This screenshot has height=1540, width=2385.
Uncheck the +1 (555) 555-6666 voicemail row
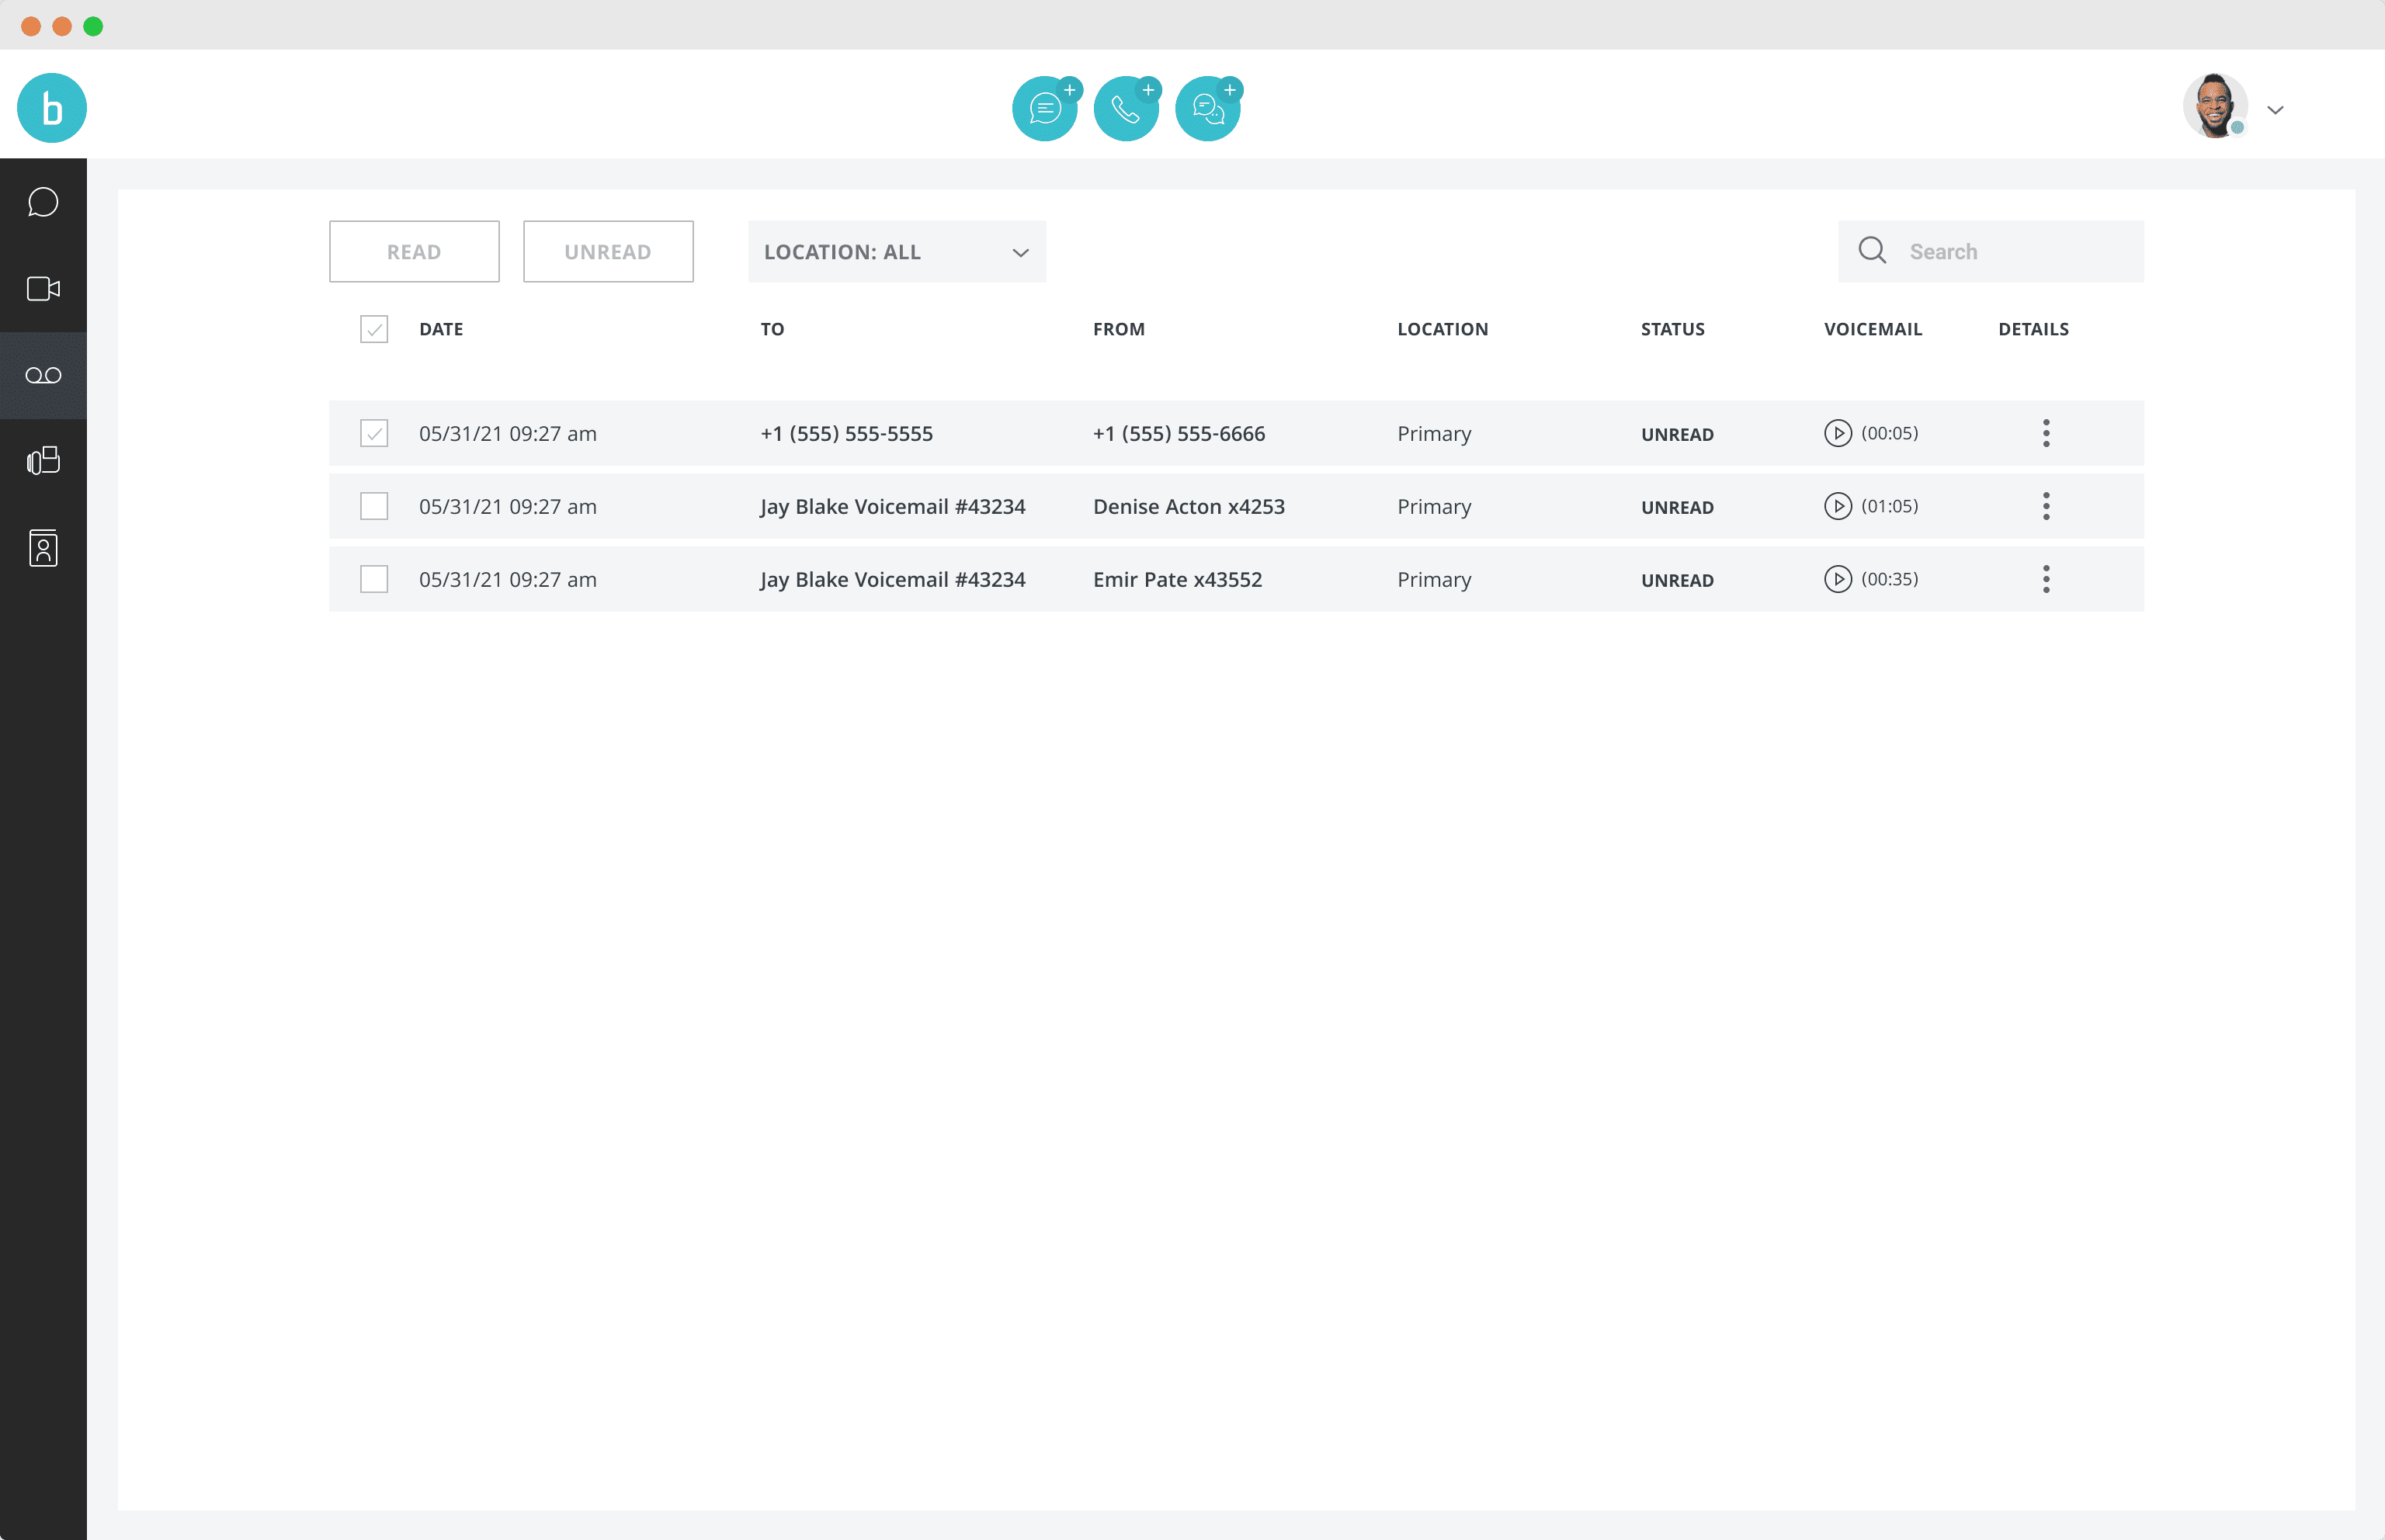tap(374, 433)
